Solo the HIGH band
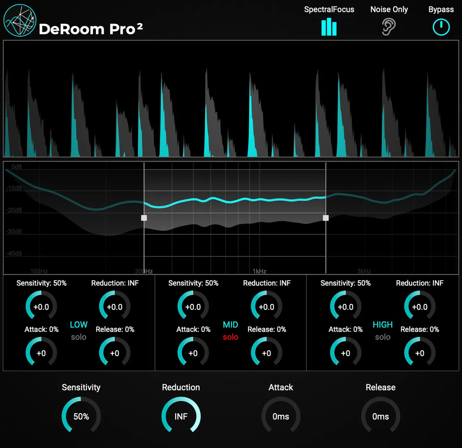This screenshot has width=462, height=448. point(382,337)
